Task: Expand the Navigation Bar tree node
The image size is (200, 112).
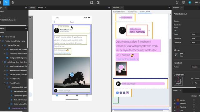Action: tap(5, 70)
